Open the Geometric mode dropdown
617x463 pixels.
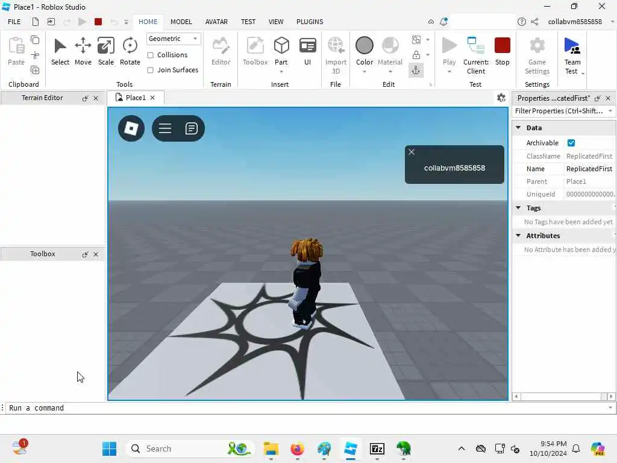[173, 39]
